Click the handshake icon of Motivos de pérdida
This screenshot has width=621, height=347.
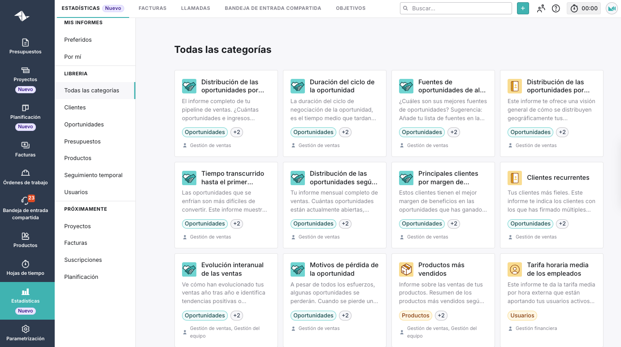pos(298,269)
